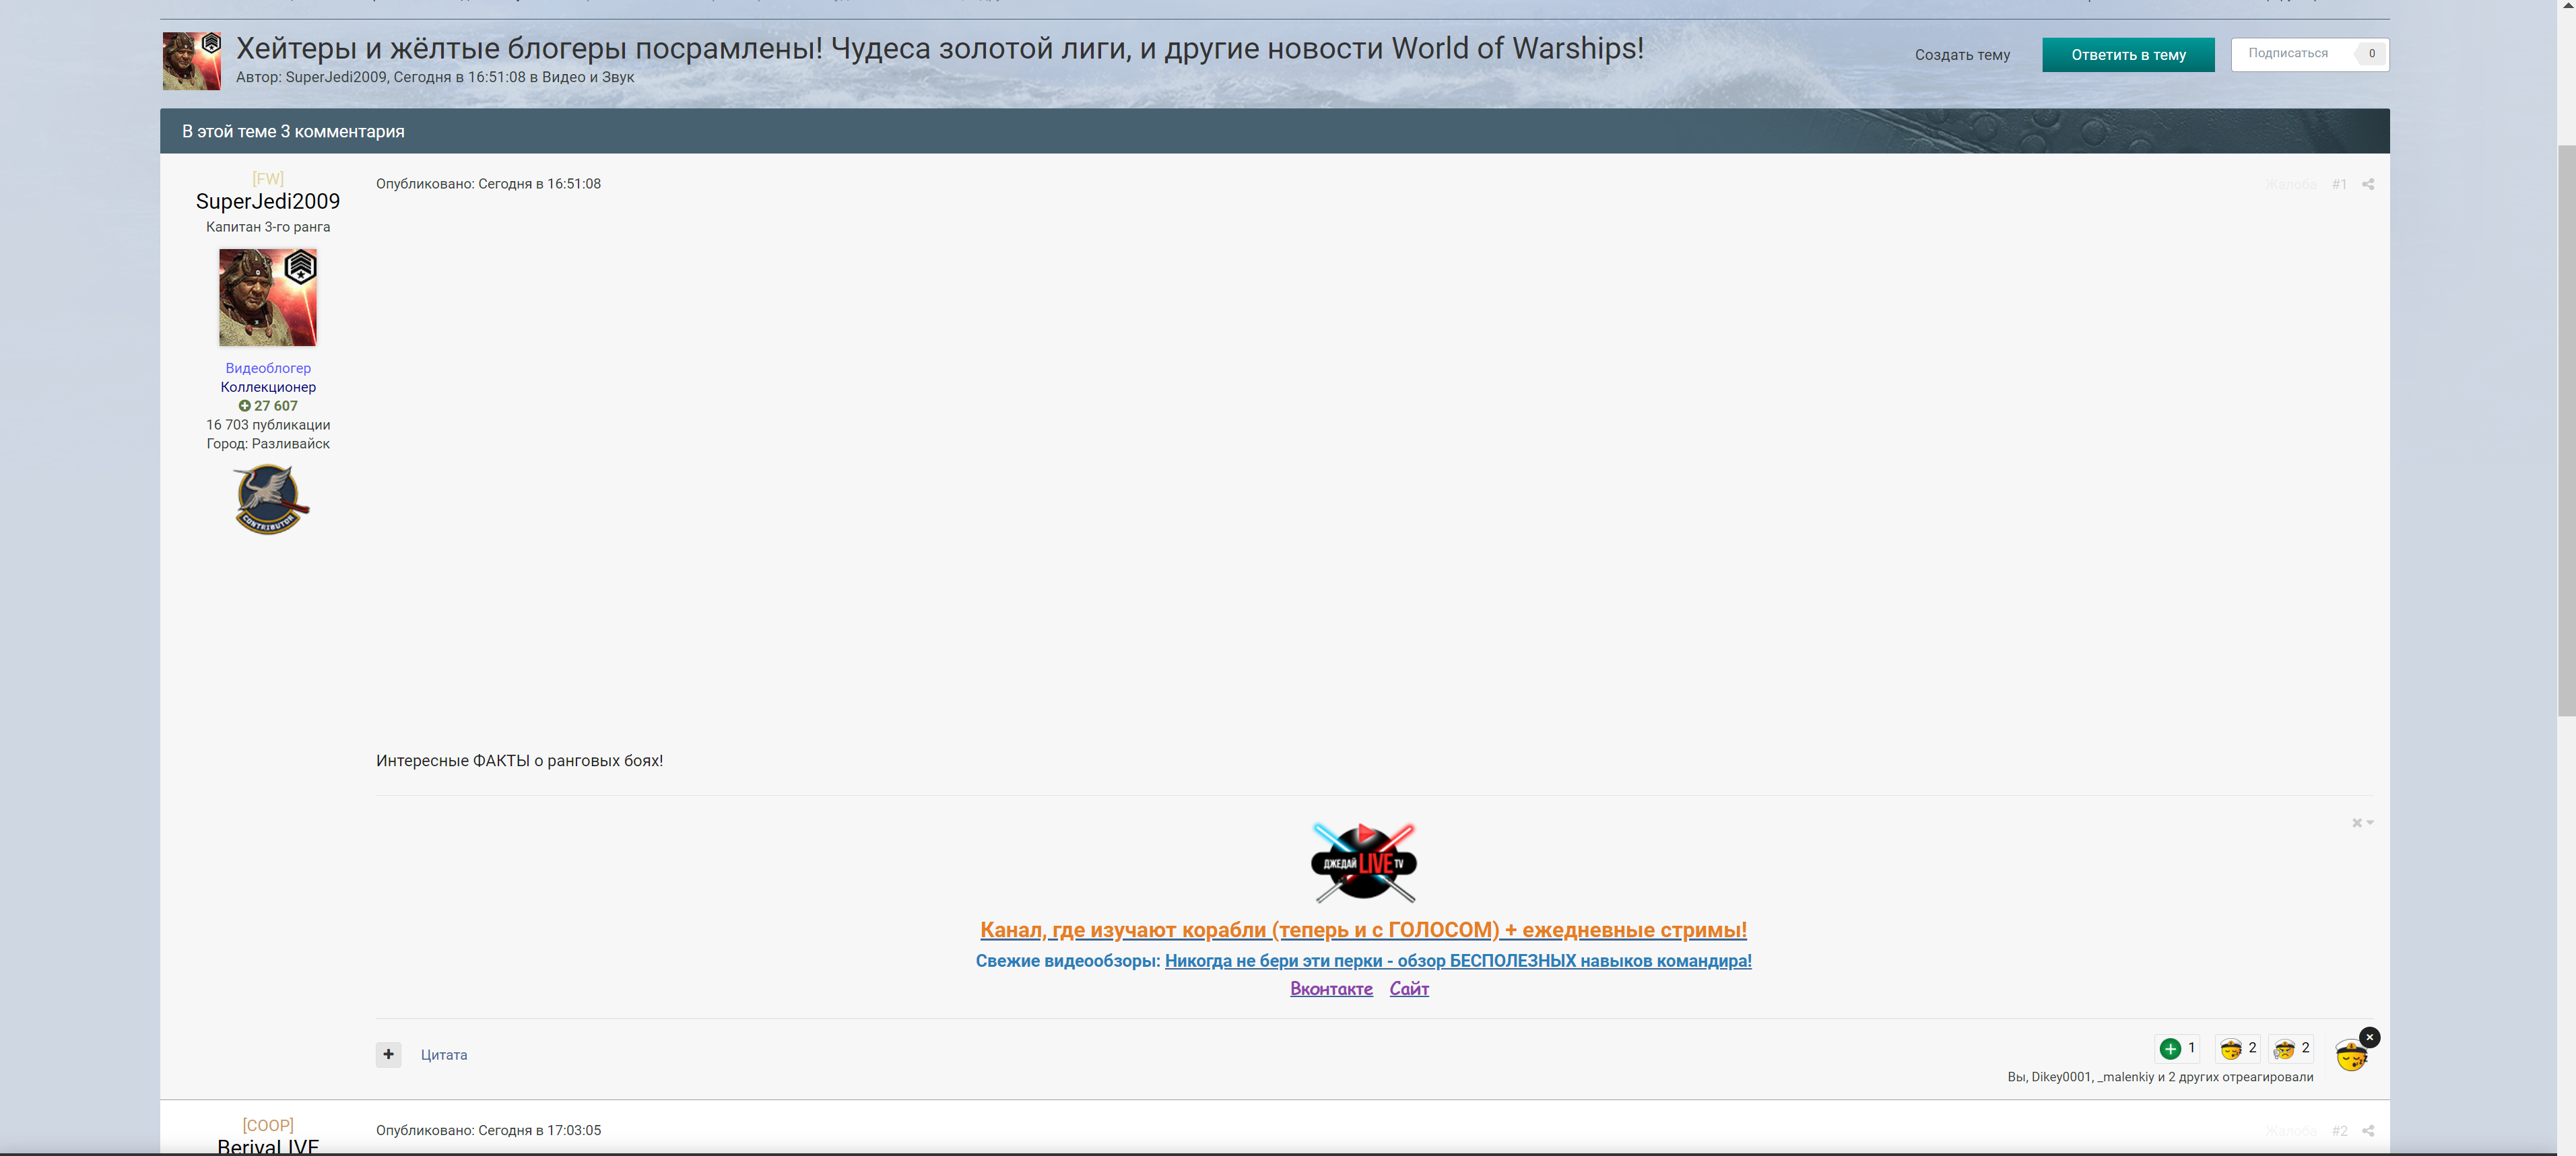Click the Жалоба report link on post #1
The height and width of the screenshot is (1156, 2576).
2290,184
